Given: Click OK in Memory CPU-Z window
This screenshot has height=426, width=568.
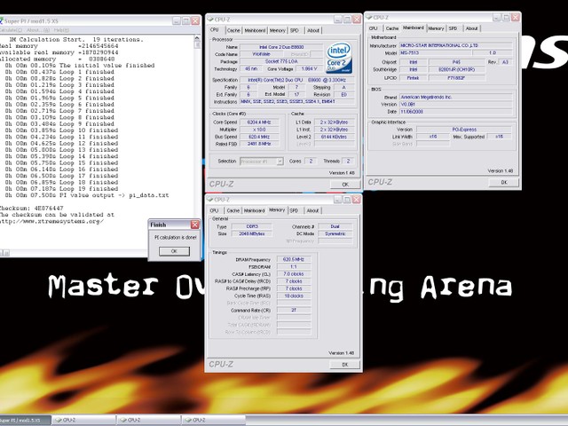Looking at the screenshot, I should [345, 365].
